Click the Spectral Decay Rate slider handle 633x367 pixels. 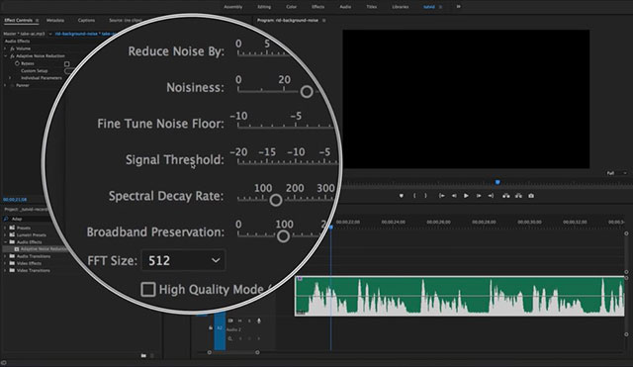pyautogui.click(x=276, y=200)
